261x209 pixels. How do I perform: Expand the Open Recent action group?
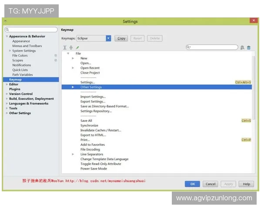73,68
